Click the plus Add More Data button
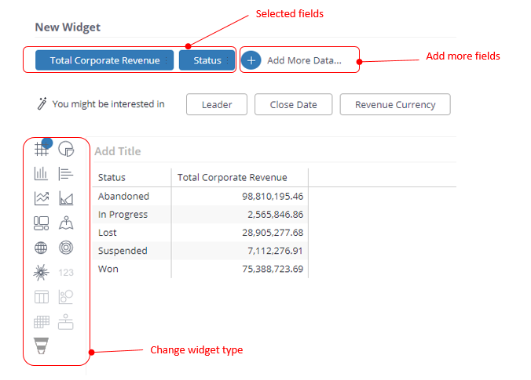Viewport: 531px width, 380px height. tap(251, 60)
